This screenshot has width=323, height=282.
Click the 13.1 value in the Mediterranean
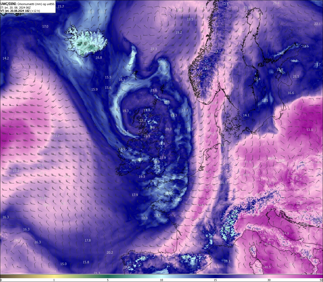tap(227, 261)
